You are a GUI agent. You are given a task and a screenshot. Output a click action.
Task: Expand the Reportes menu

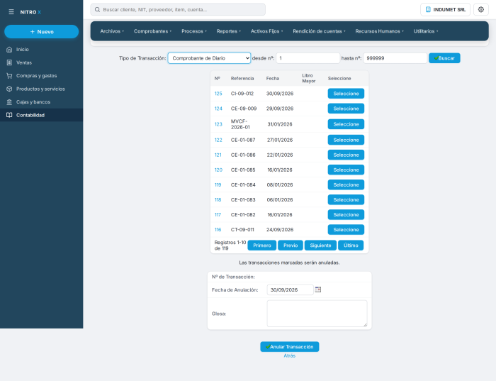[x=229, y=31]
